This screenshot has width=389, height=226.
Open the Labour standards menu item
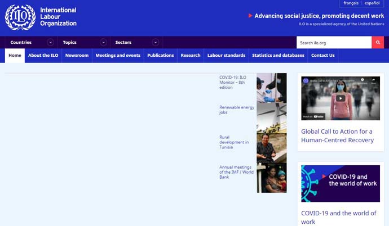(x=226, y=55)
